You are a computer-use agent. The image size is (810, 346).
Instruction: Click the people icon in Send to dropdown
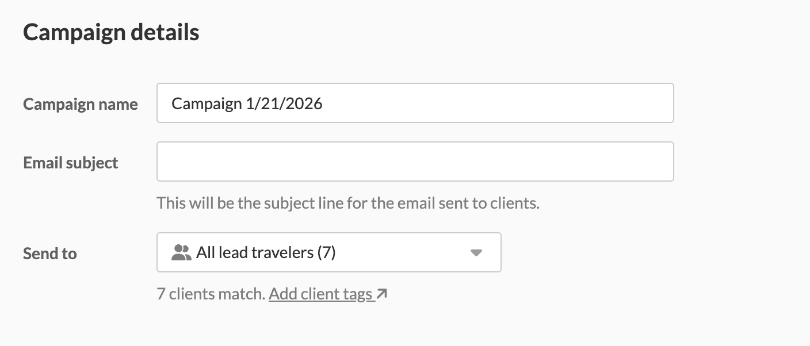(181, 252)
